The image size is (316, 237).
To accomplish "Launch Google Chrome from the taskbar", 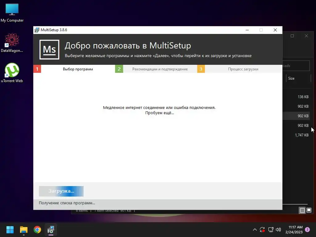I will click(x=37, y=230).
